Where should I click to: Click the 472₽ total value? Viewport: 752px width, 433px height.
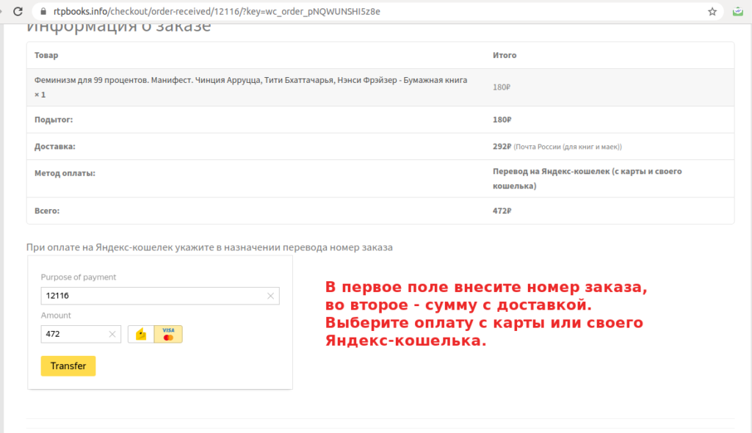click(502, 211)
